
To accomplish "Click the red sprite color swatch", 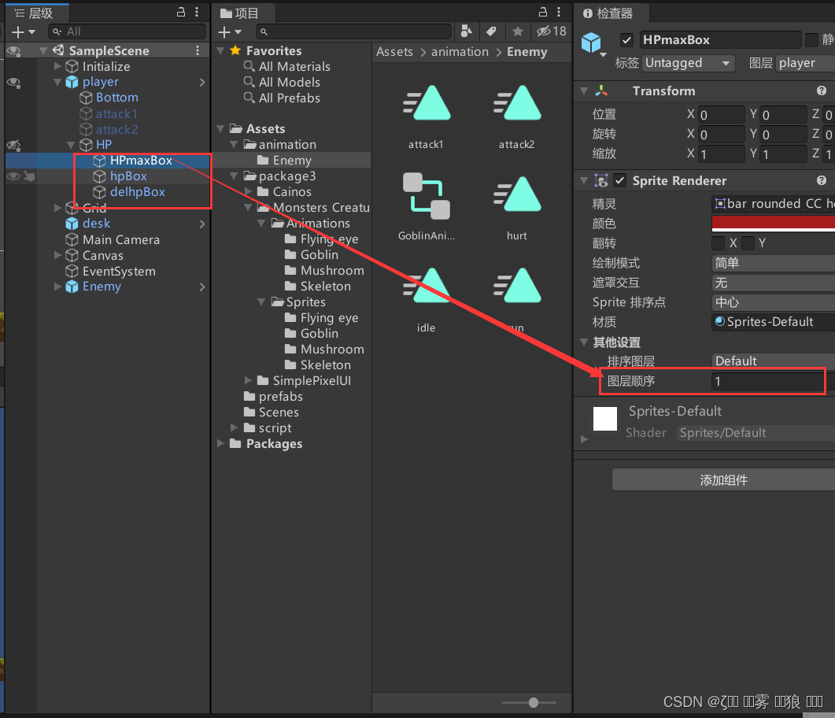I will point(774,224).
